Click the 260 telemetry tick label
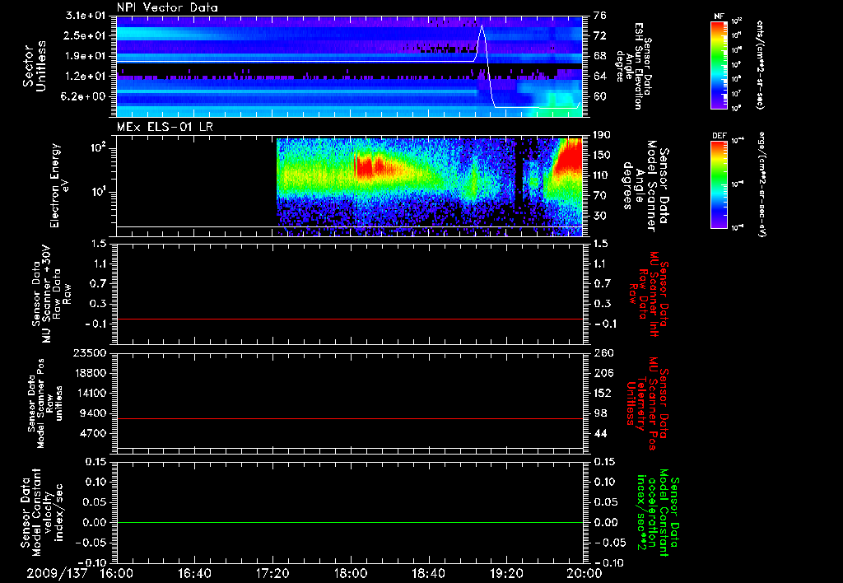The width and height of the screenshot is (843, 583). coord(603,353)
